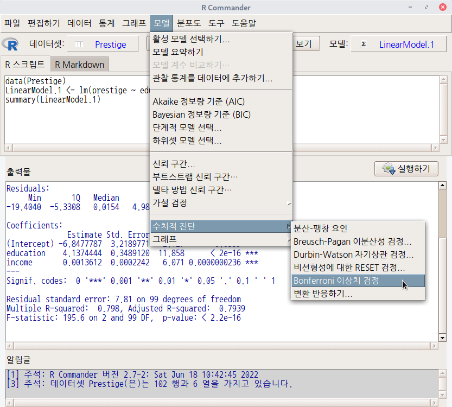
Task: Choose 델타 방법 신뢰 구간 item
Action: pyautogui.click(x=221, y=190)
